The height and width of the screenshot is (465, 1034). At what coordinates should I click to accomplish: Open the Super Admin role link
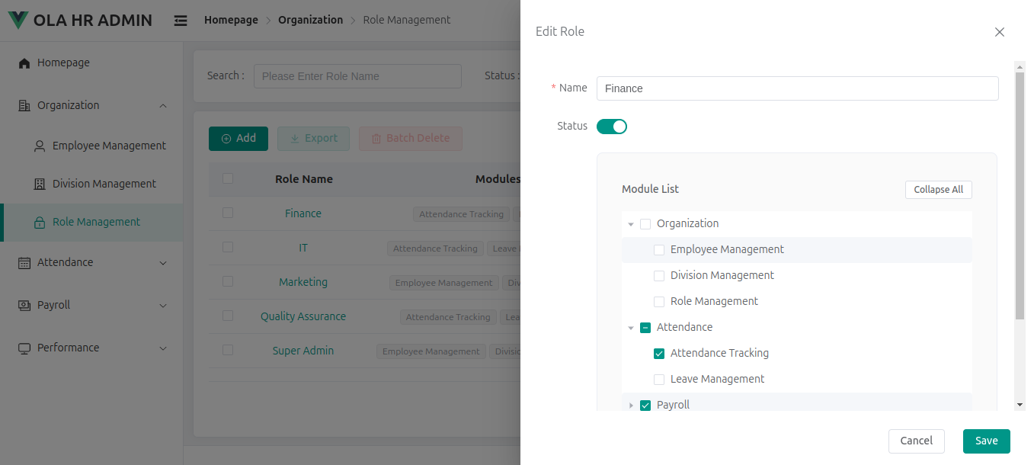[303, 351]
